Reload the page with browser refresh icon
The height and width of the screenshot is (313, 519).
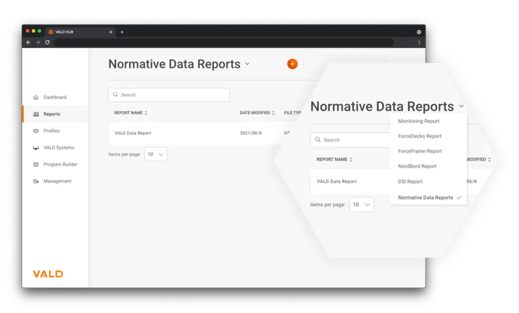[x=47, y=42]
